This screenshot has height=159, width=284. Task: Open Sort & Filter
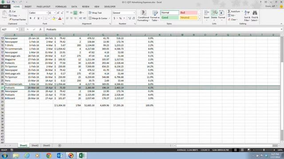[247, 16]
